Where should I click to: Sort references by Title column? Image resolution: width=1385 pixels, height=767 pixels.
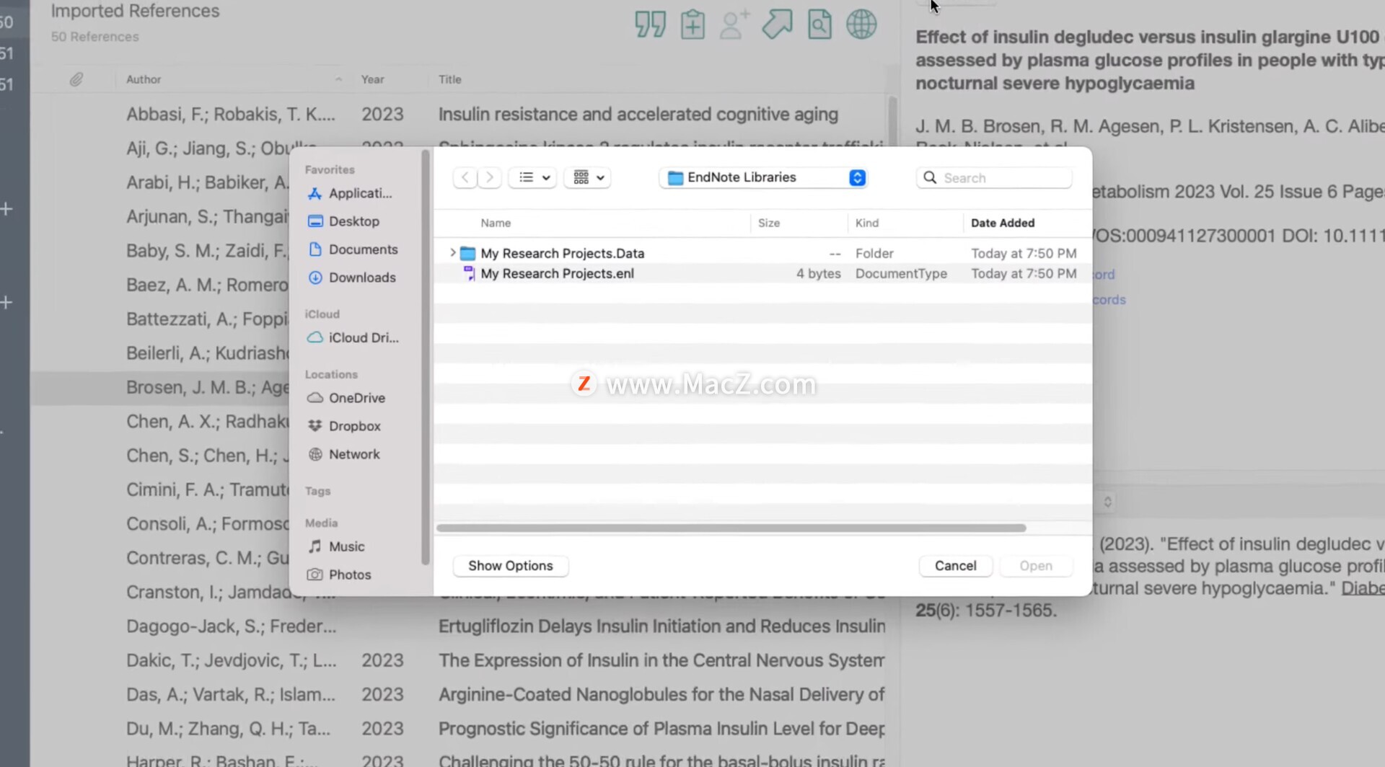[x=449, y=79]
